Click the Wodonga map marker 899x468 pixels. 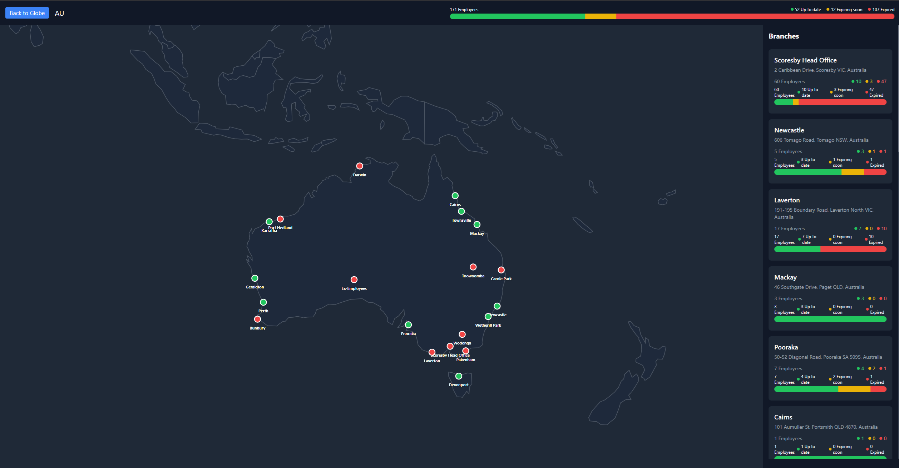[x=462, y=334]
